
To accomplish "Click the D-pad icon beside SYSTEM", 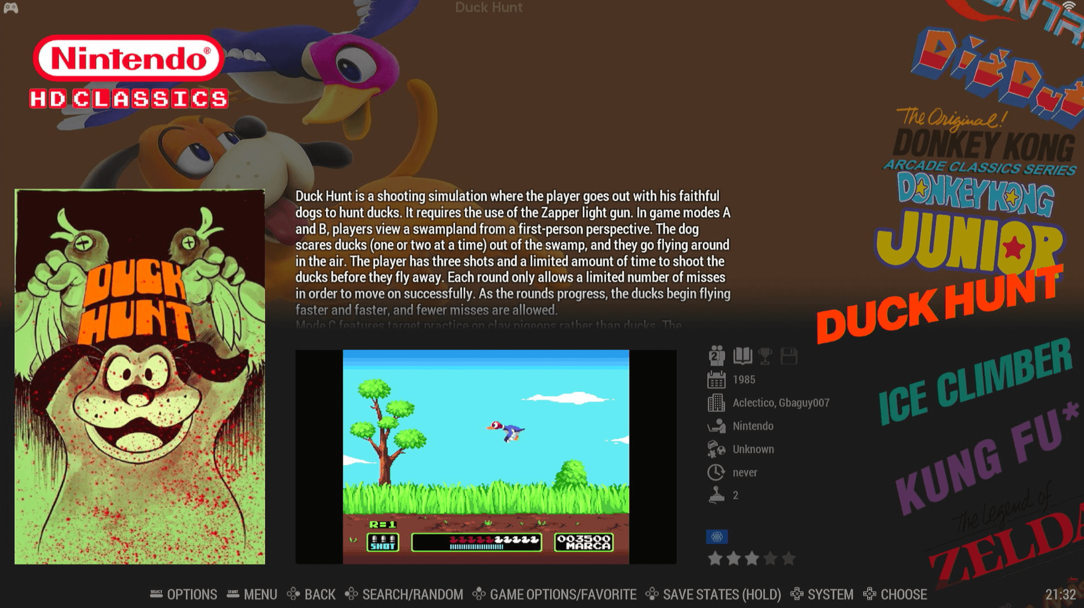I will point(797,594).
